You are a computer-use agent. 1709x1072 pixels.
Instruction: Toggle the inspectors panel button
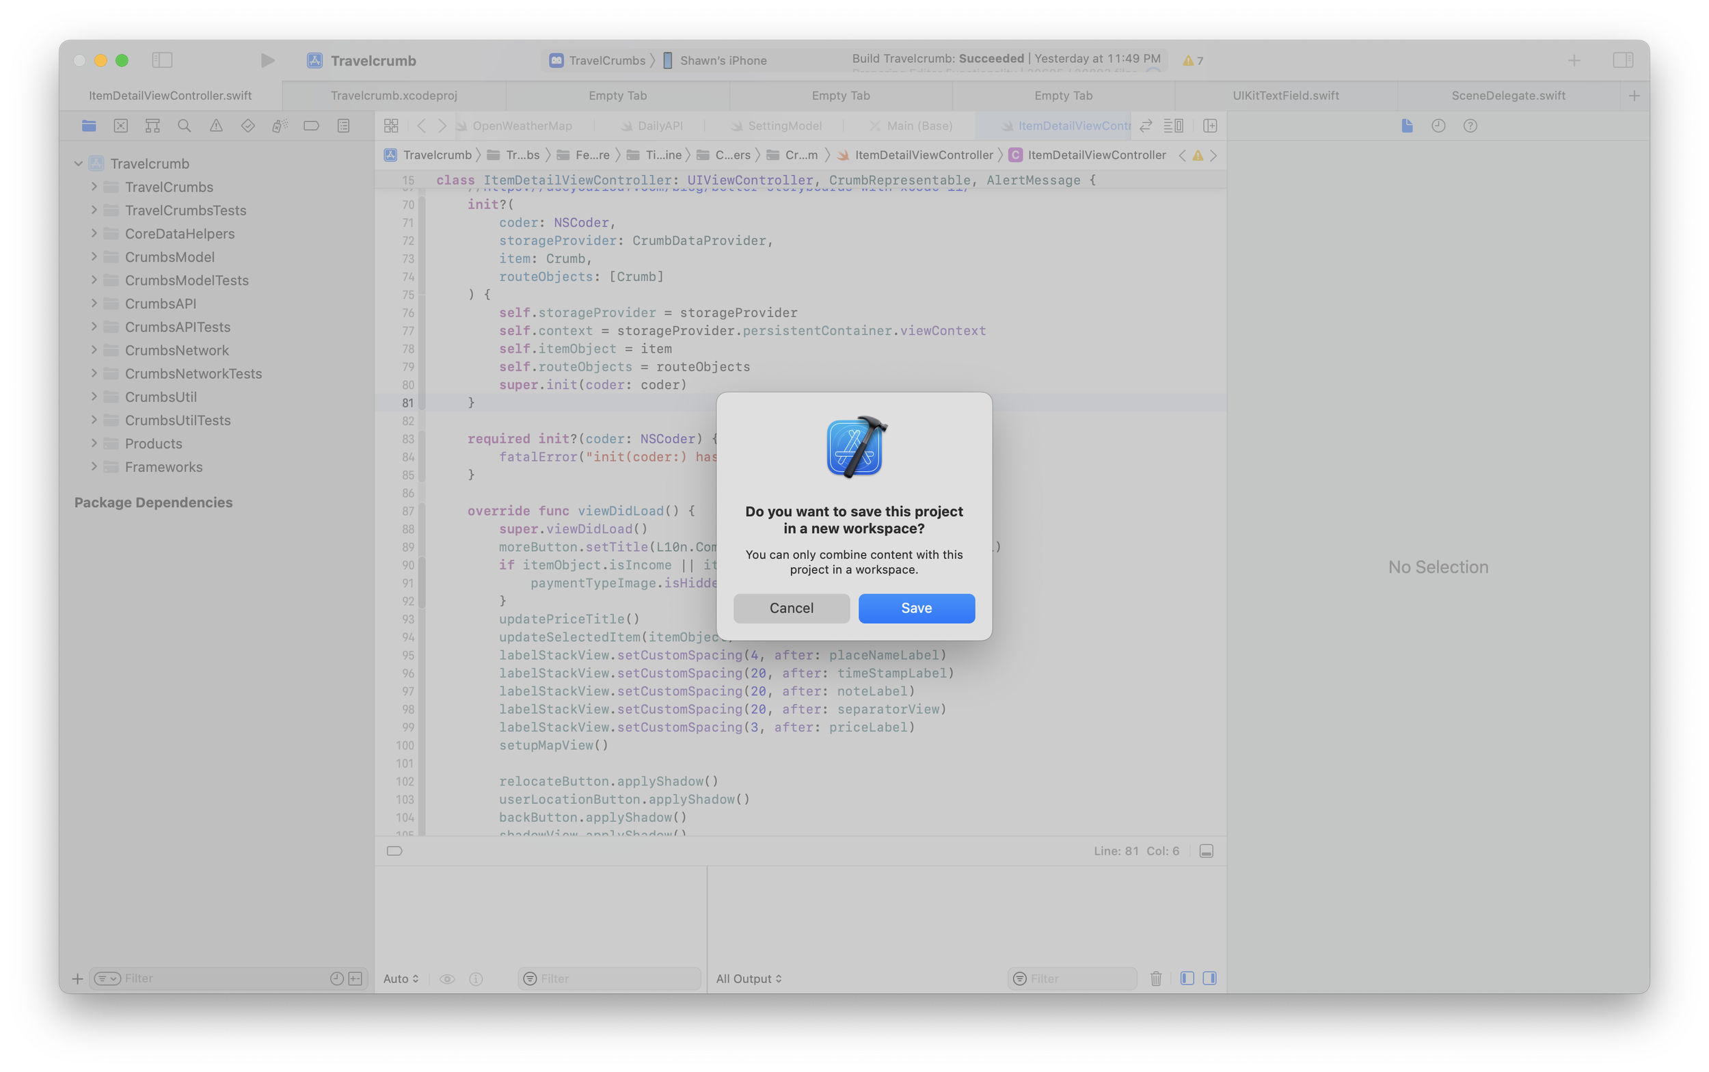click(1622, 60)
